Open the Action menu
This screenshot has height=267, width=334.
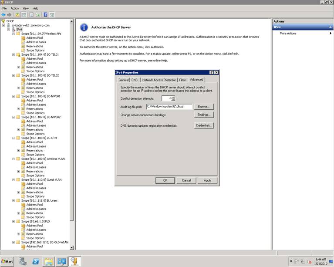14,8
